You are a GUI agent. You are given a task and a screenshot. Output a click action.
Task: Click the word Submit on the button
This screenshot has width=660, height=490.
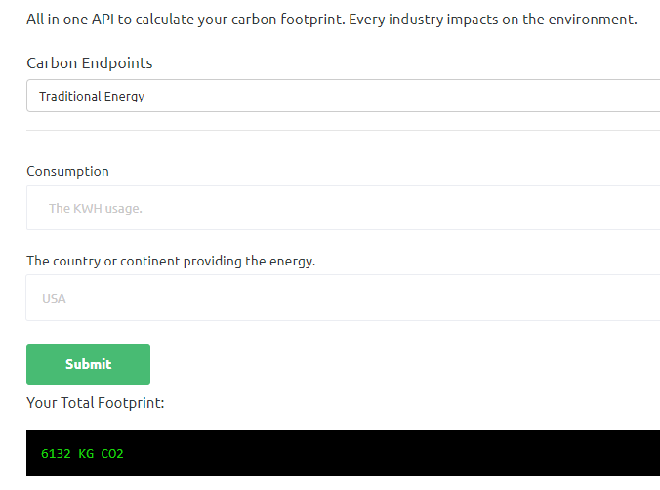click(x=89, y=364)
